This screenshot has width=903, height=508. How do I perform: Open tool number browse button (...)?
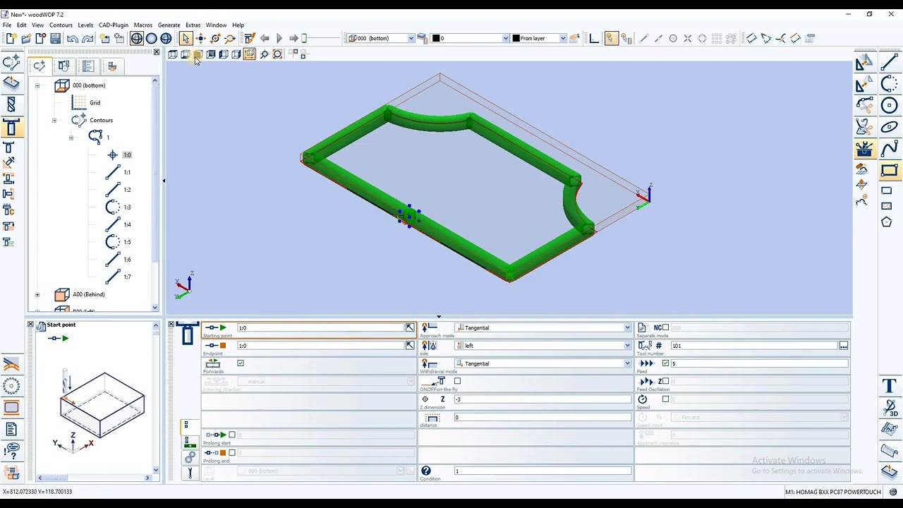coord(843,346)
